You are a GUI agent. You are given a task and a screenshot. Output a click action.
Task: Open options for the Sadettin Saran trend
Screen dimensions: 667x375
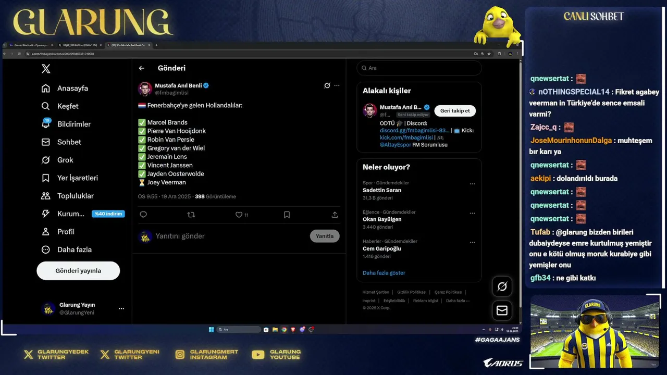[472, 184]
